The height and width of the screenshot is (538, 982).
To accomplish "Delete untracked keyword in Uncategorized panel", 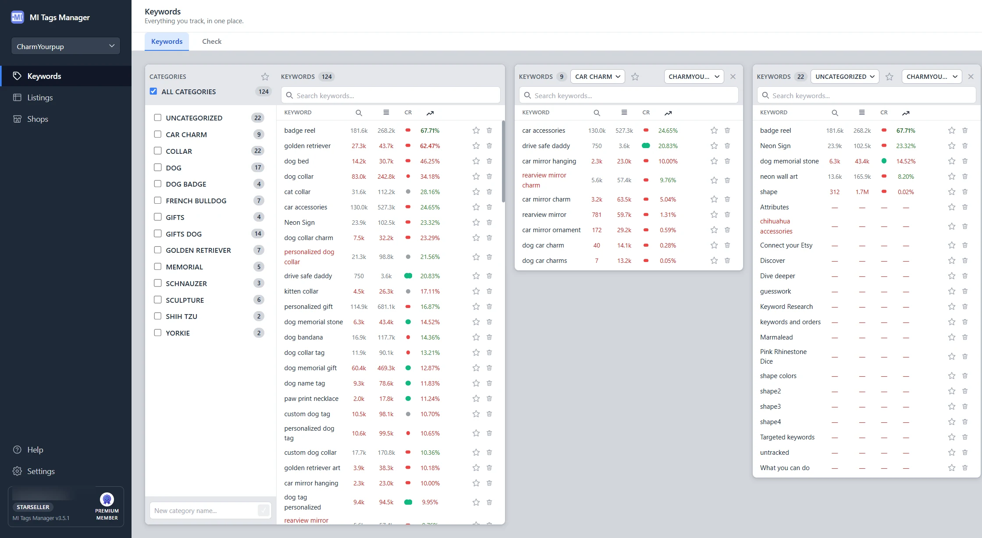I will tap(965, 453).
